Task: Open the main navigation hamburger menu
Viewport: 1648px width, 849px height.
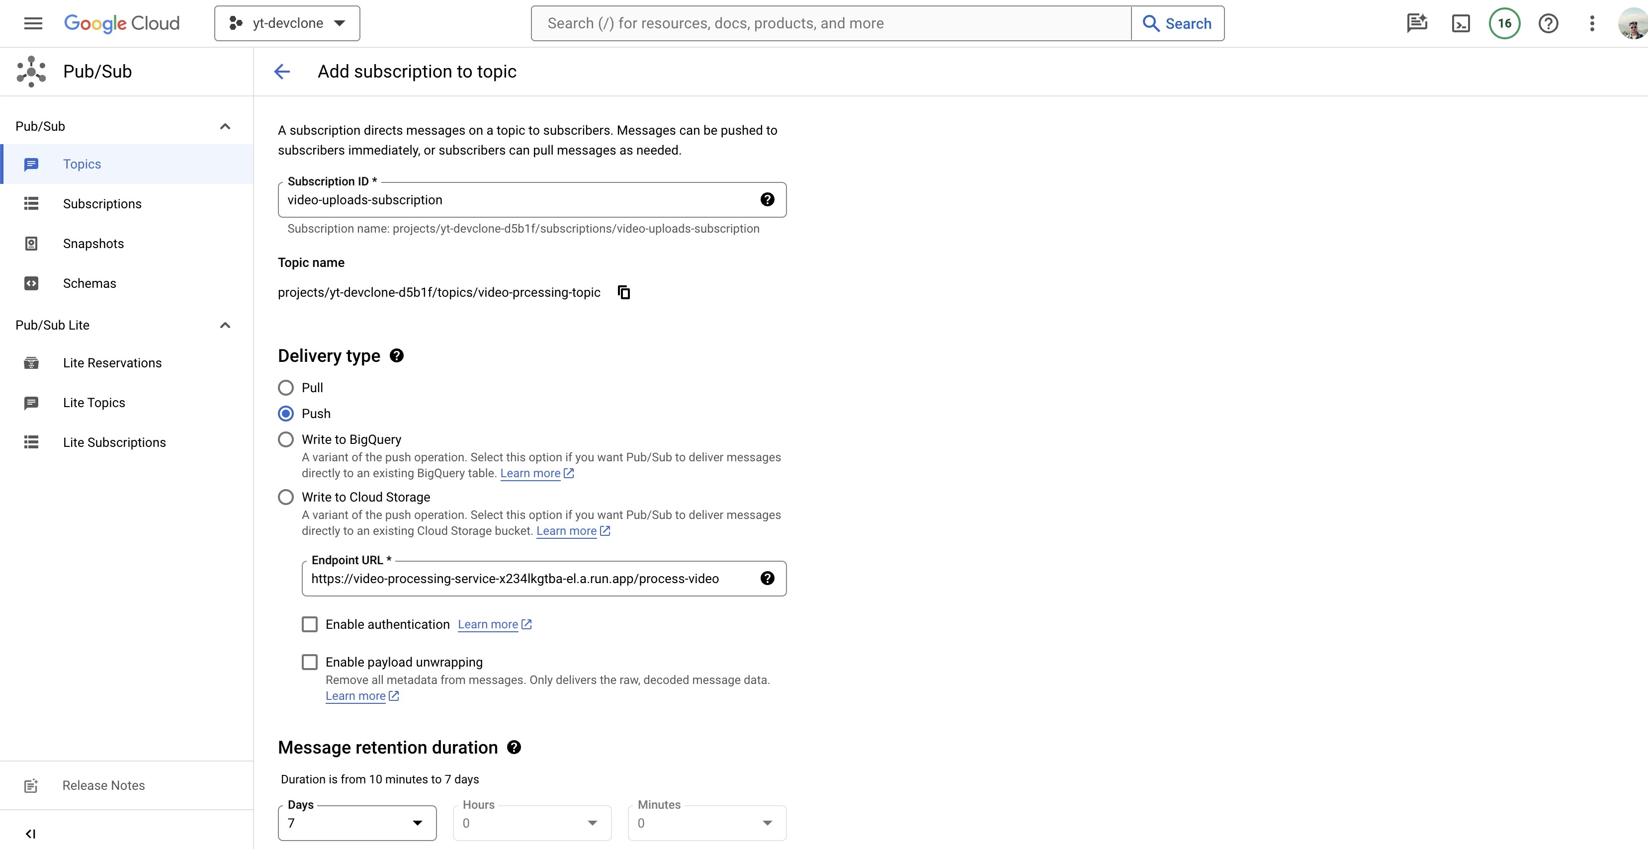Action: 33,24
